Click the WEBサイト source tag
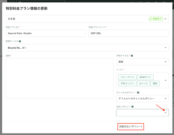 (x=145, y=77)
